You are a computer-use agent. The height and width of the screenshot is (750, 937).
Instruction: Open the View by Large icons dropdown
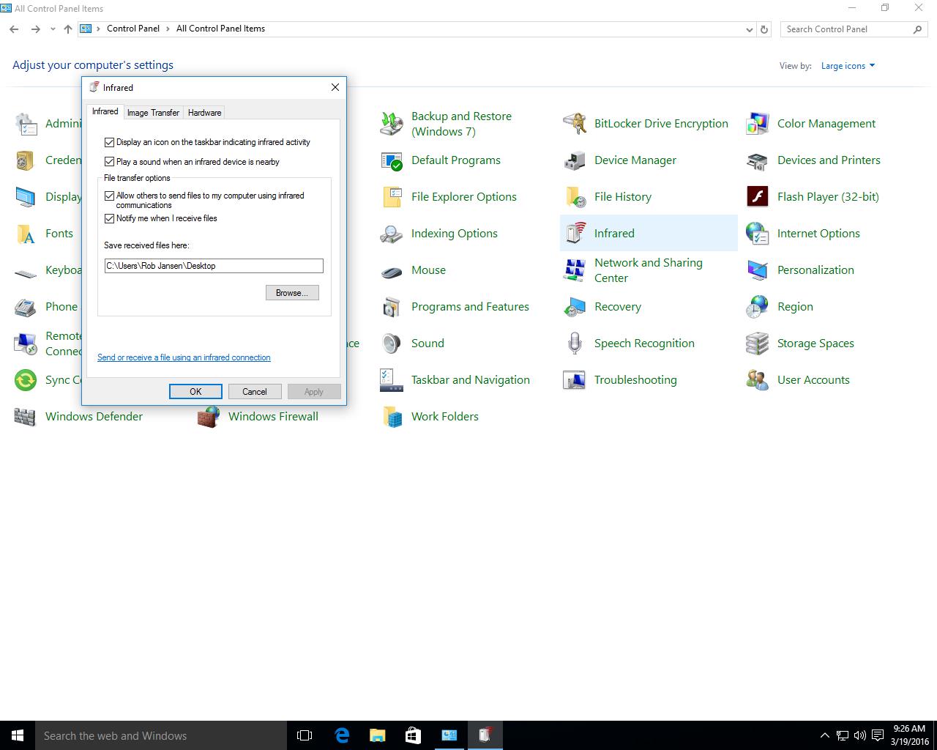point(848,66)
